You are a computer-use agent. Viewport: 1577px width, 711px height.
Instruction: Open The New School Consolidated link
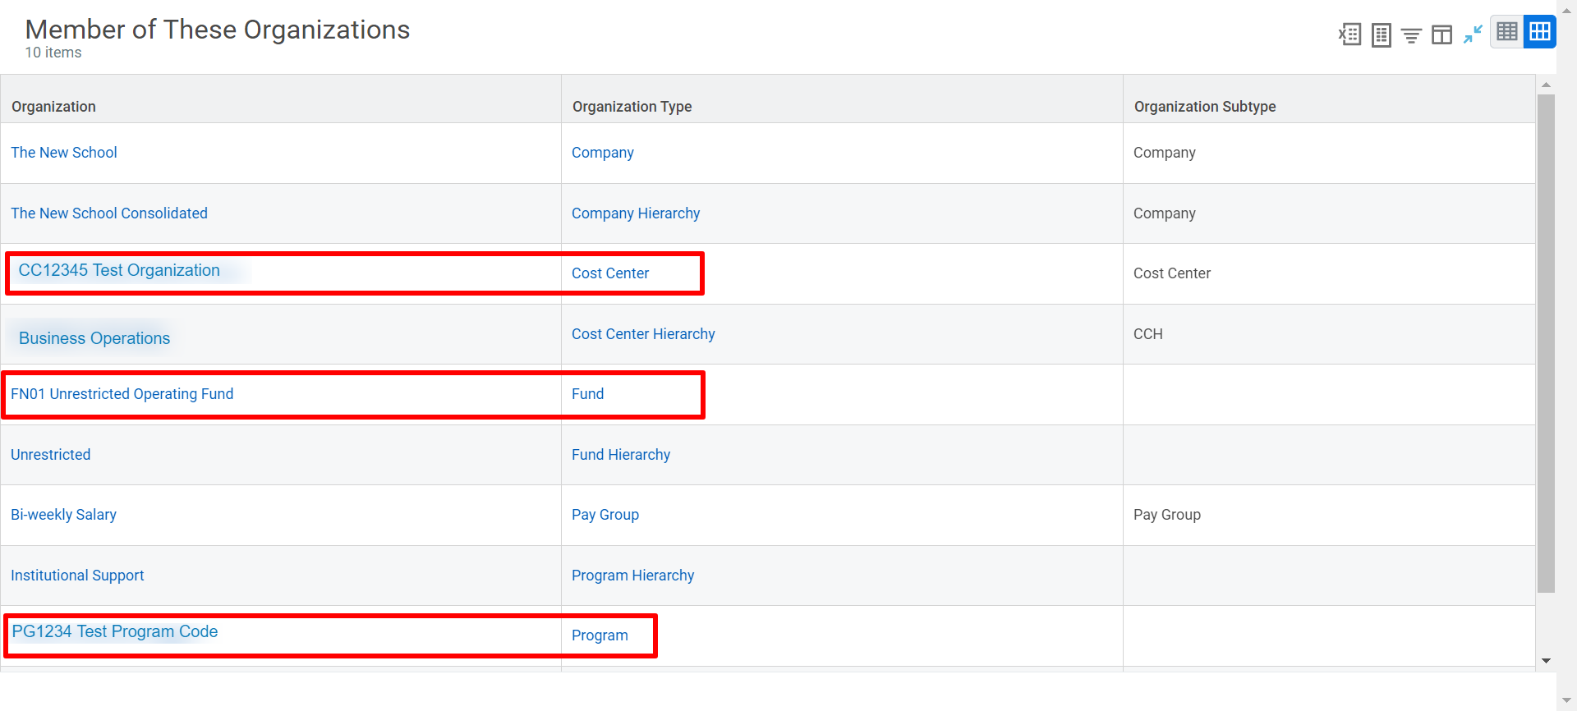(x=109, y=213)
